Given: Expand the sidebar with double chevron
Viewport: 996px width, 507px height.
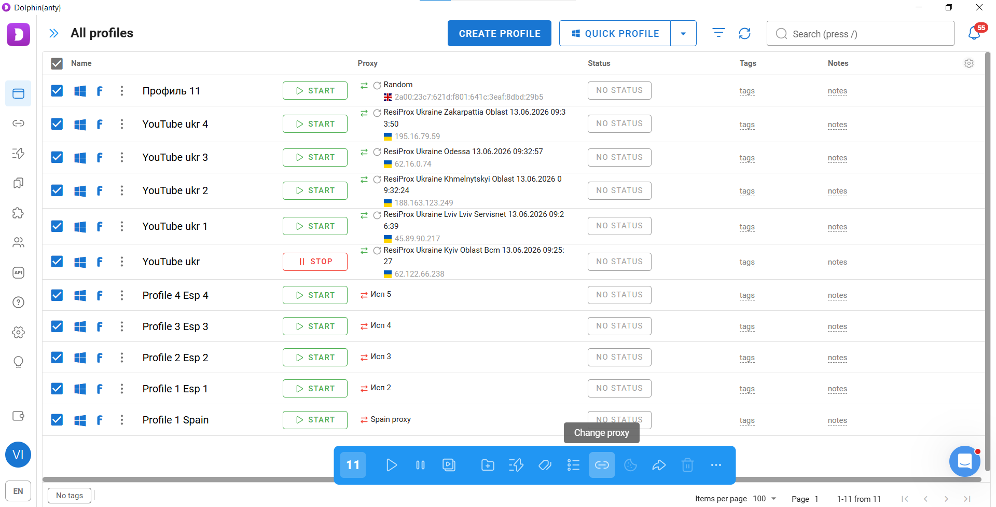Looking at the screenshot, I should 53,33.
